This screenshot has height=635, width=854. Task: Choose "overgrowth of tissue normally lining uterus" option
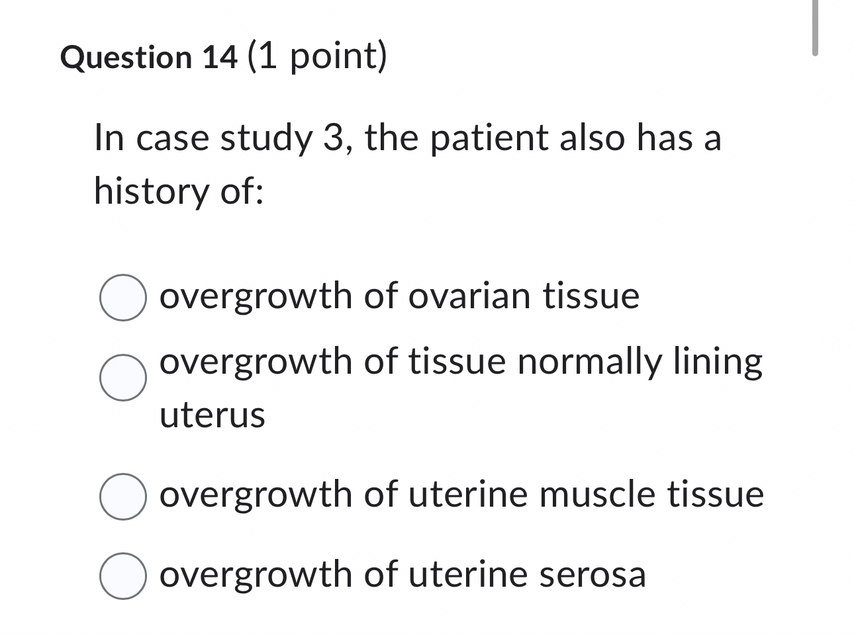122,378
